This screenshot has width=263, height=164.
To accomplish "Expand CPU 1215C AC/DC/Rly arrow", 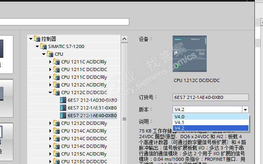I will [50, 154].
